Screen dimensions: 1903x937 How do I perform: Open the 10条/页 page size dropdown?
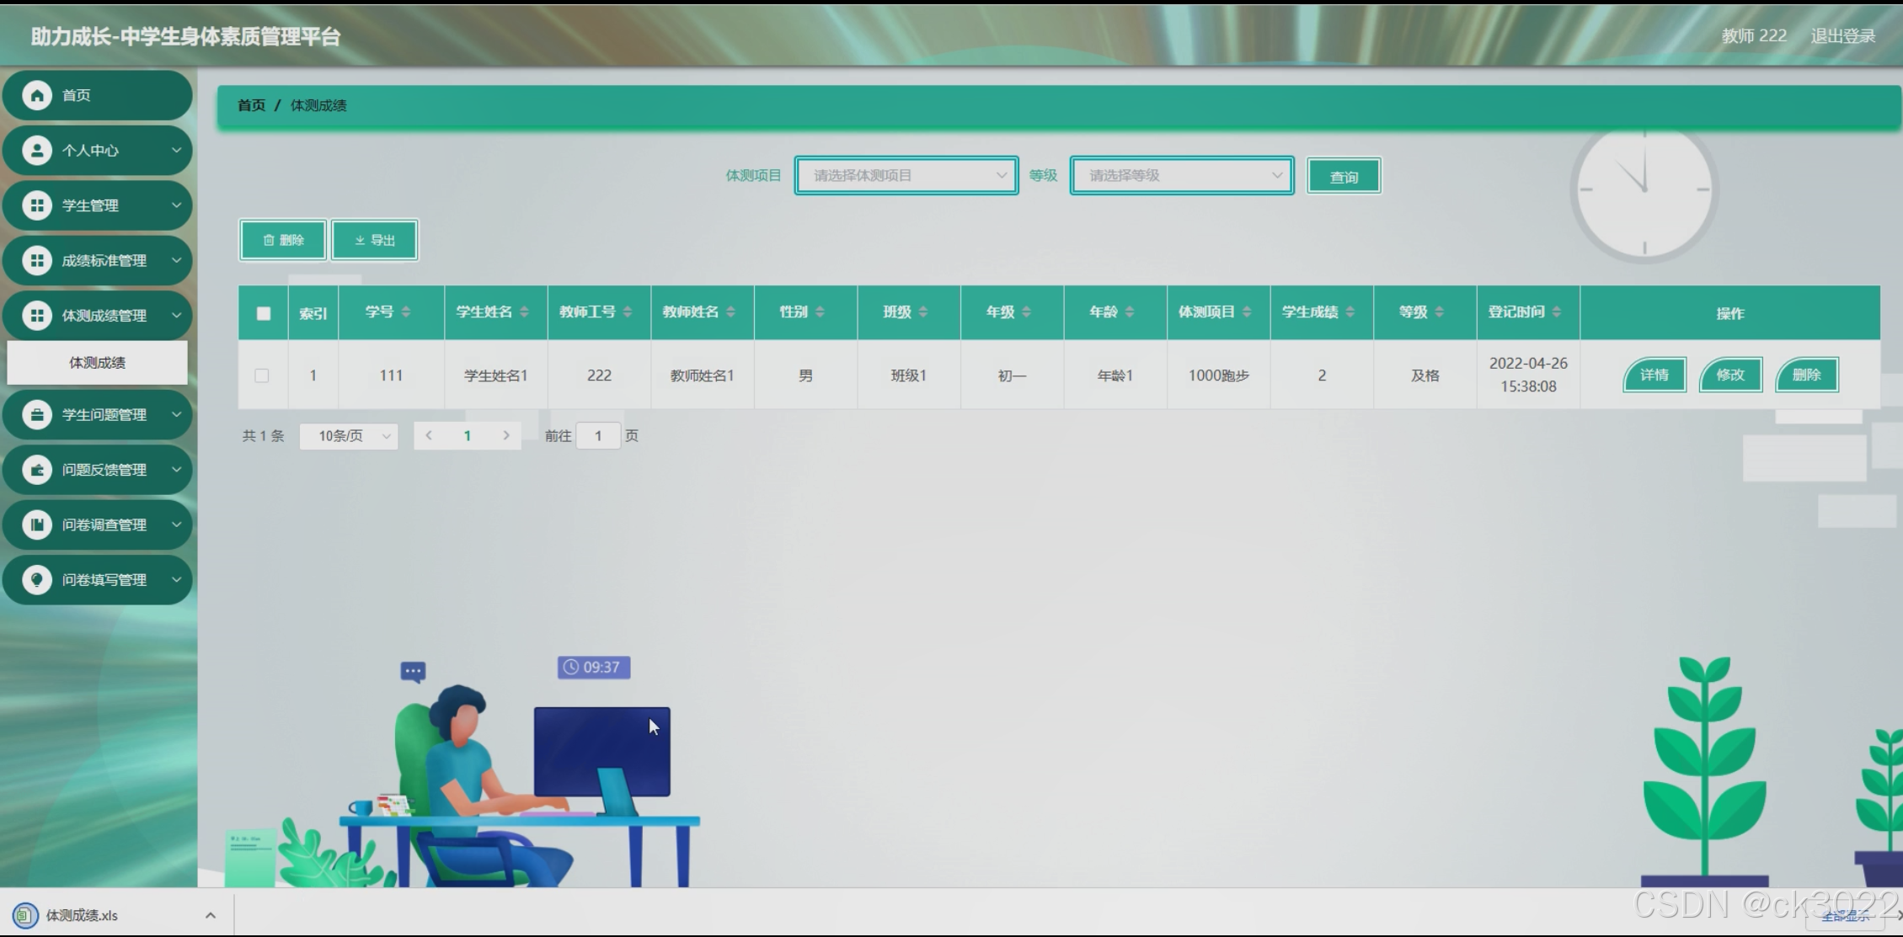point(349,436)
